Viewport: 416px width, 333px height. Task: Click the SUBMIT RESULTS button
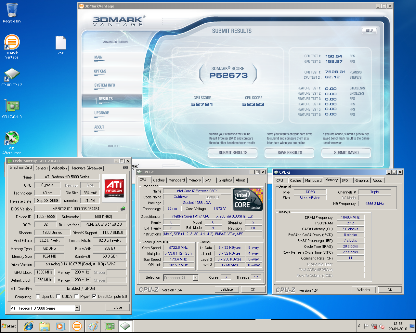pyautogui.click(x=233, y=153)
